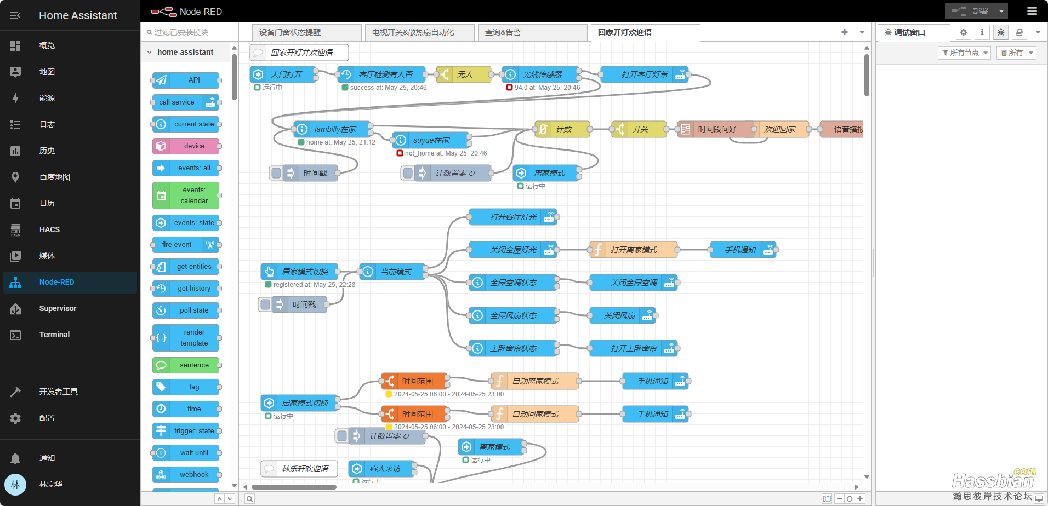
Task: Click the inject button on 时间戳 under lambilly在家
Action: [x=276, y=173]
